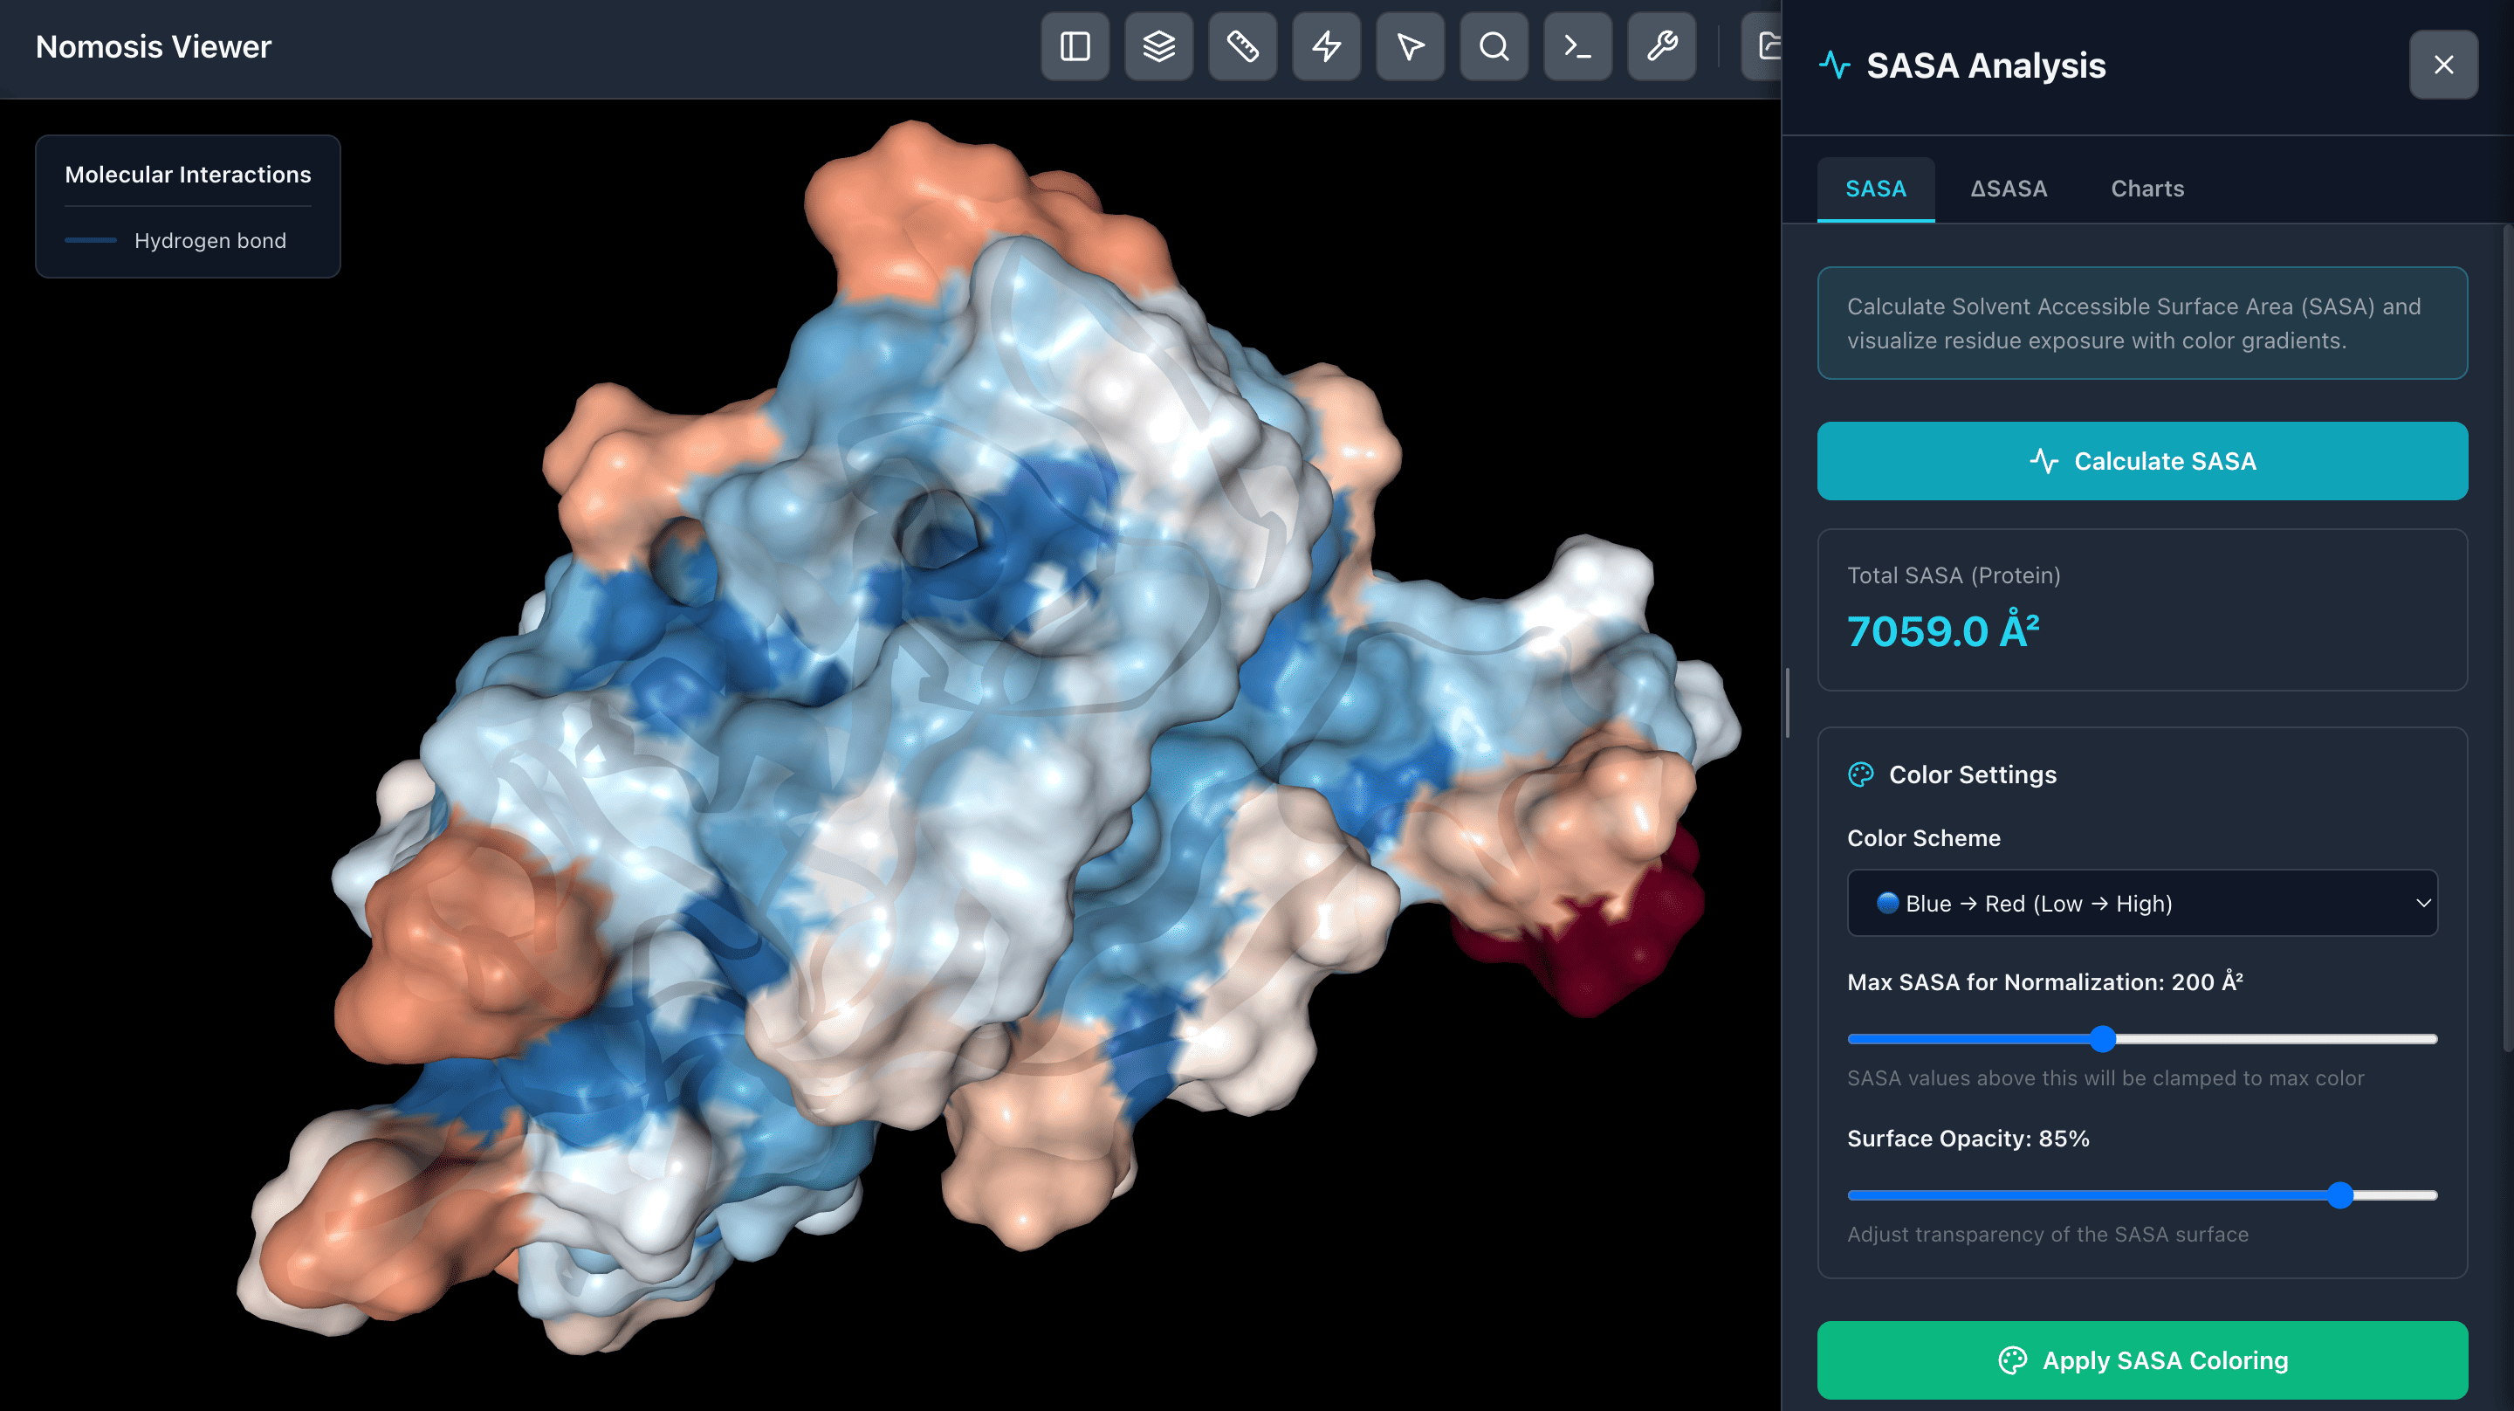Select the pointer selection tool
The image size is (2514, 1411).
[1411, 46]
